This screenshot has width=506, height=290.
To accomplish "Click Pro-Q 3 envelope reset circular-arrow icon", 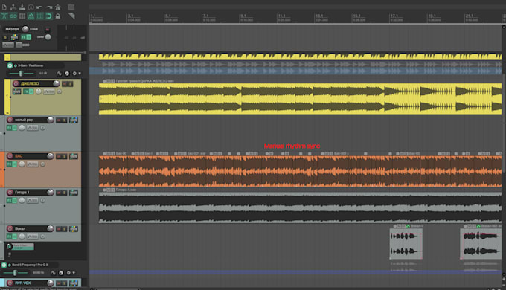I will coord(61,273).
